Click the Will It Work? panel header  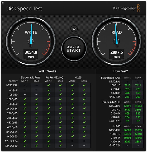(x=48, y=71)
